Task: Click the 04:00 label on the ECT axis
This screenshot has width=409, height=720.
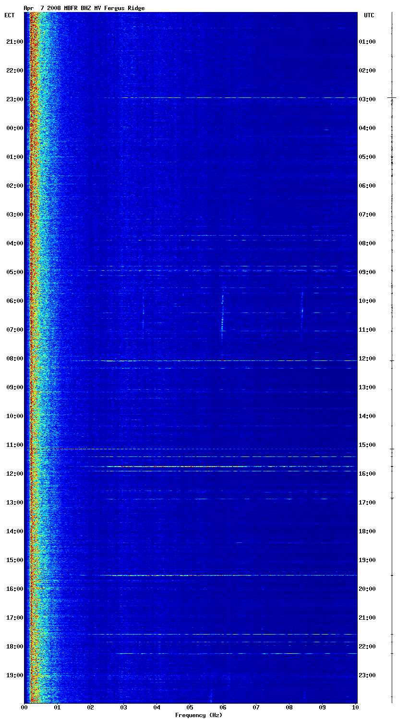Action: click(14, 243)
